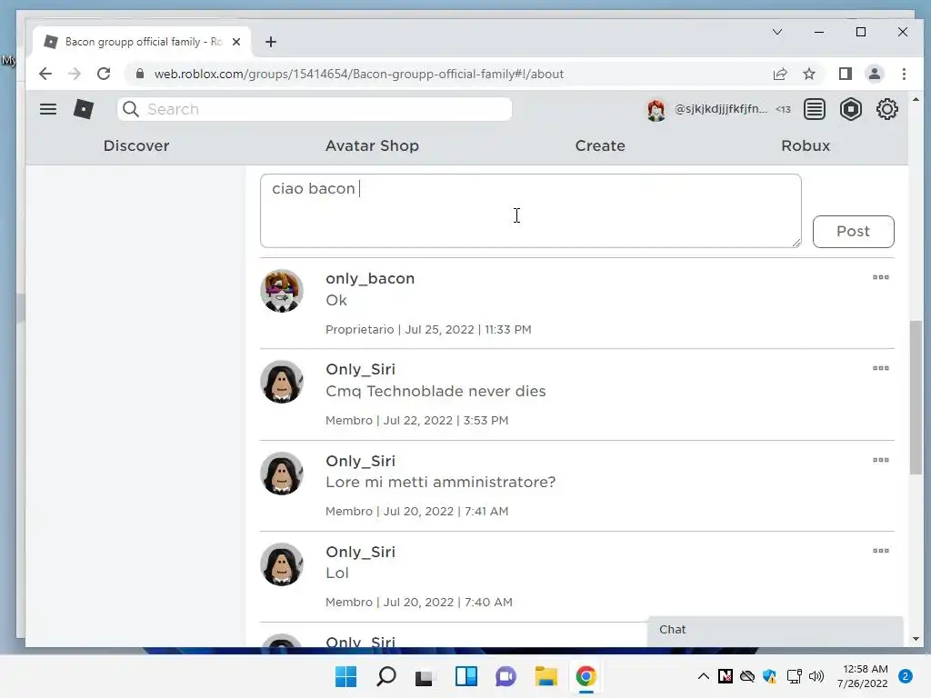
Task: Click the text Proprietario | Jul 25, 2022 | 11:33 PM
Action: pyautogui.click(x=428, y=329)
